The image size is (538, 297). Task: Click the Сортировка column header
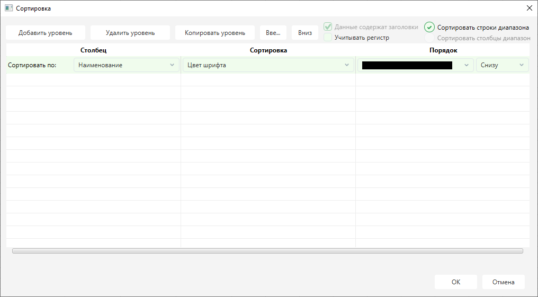pyautogui.click(x=268, y=50)
